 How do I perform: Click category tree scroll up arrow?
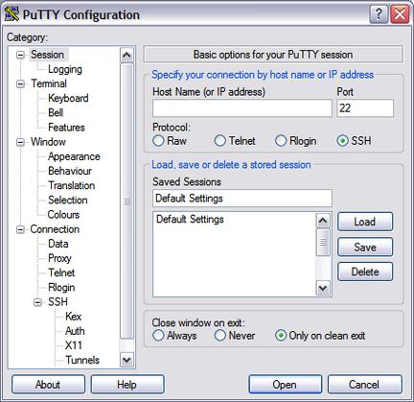coord(126,56)
